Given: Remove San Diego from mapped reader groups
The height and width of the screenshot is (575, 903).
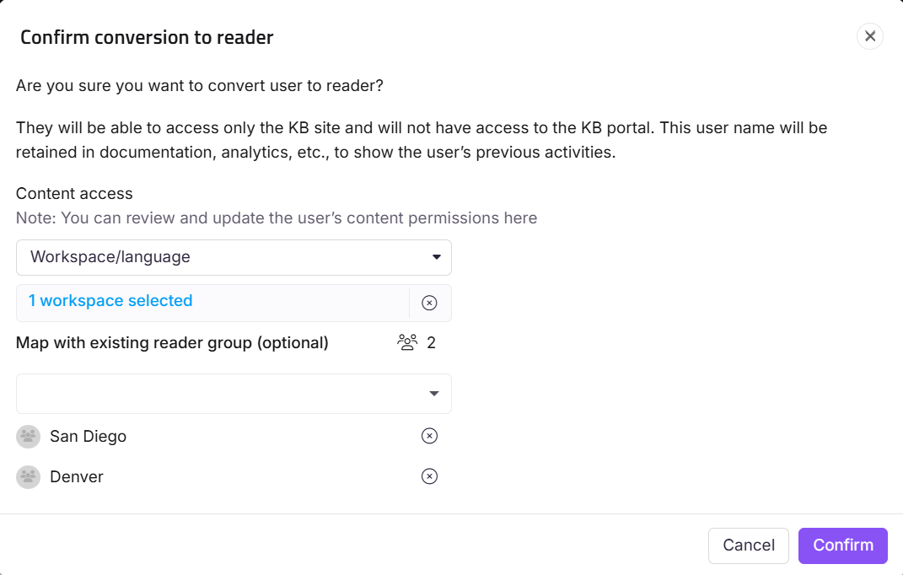Looking at the screenshot, I should click(x=429, y=436).
